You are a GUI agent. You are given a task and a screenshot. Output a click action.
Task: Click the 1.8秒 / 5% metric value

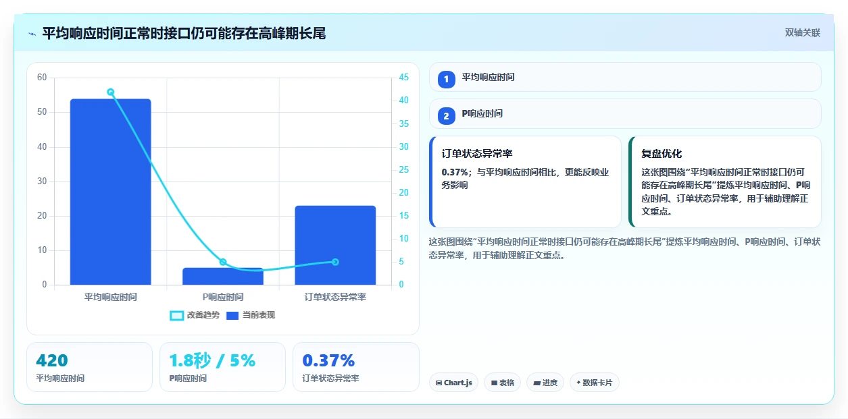tap(212, 361)
